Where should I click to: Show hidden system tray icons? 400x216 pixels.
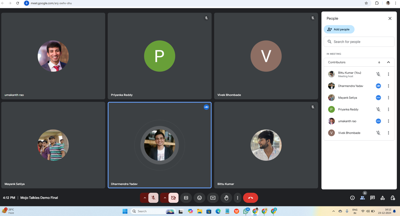pos(333,211)
